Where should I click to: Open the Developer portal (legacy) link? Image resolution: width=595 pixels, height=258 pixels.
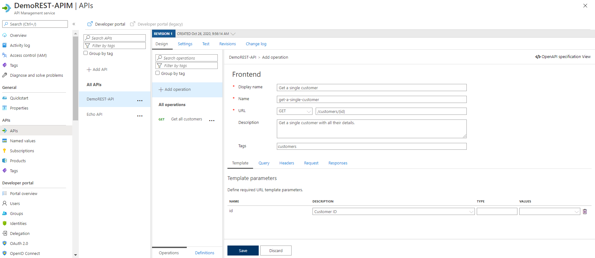(x=160, y=24)
